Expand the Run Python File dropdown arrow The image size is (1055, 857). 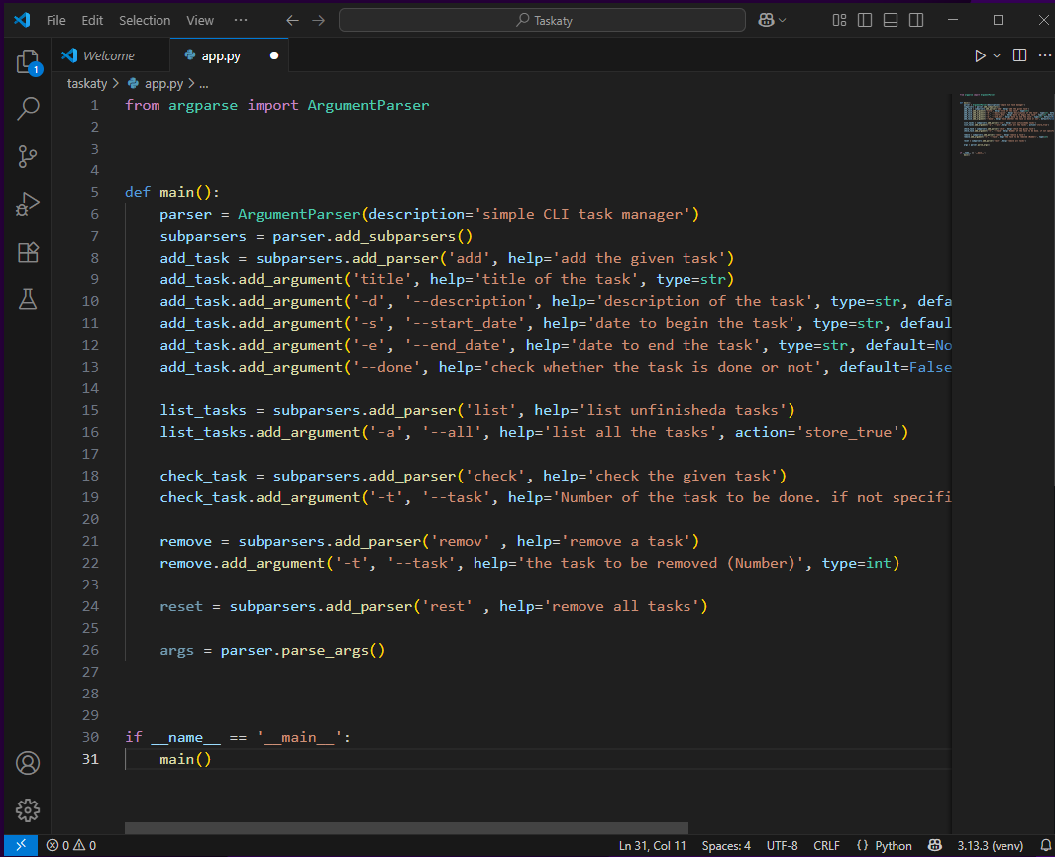pos(997,56)
